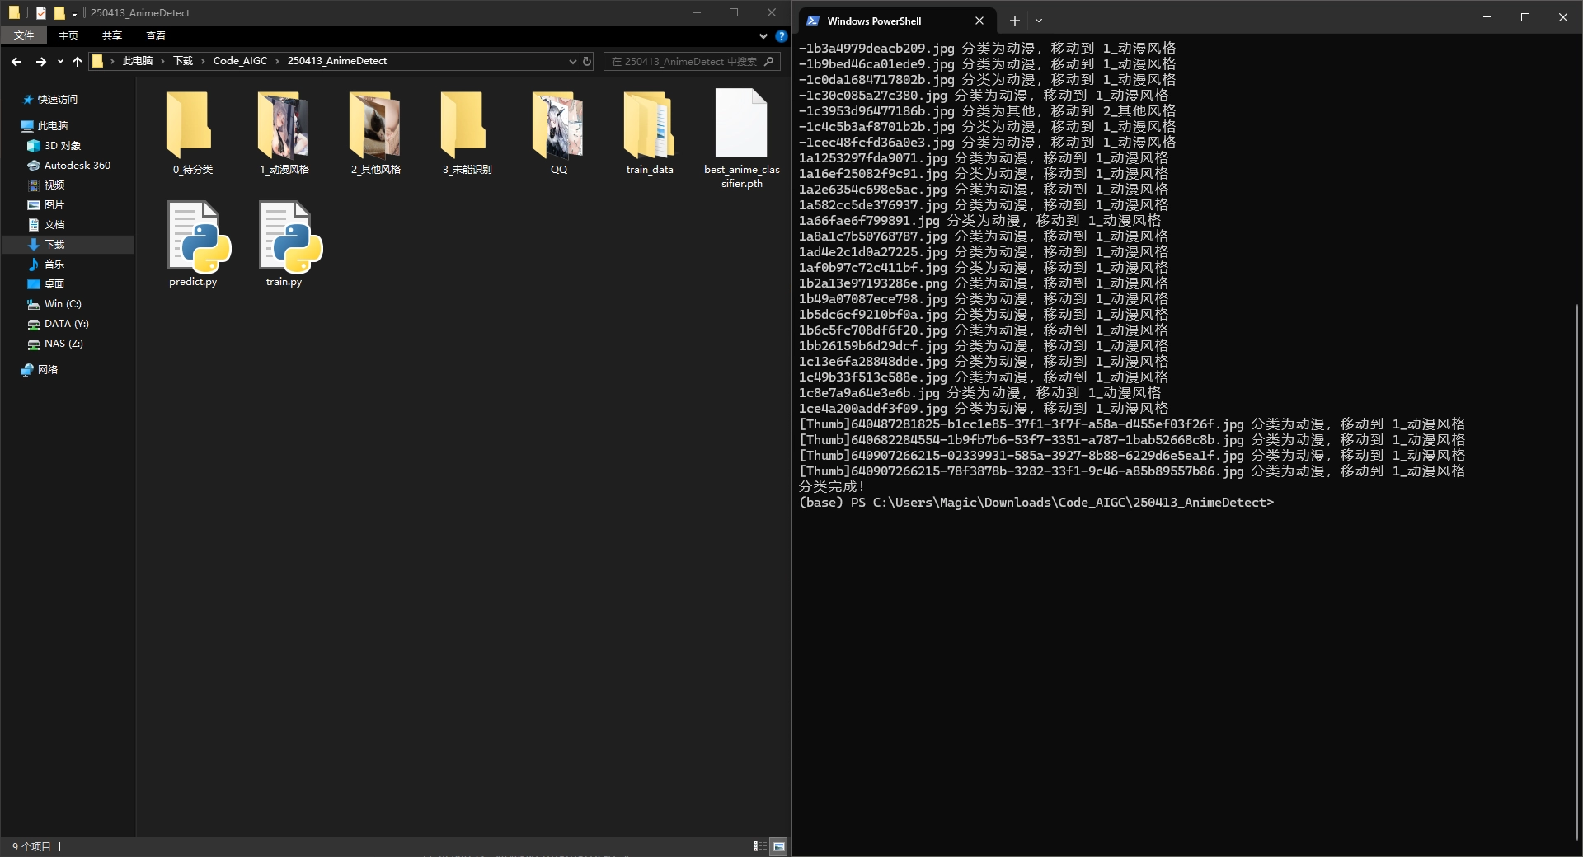Click the refresh icon in address bar

click(587, 61)
